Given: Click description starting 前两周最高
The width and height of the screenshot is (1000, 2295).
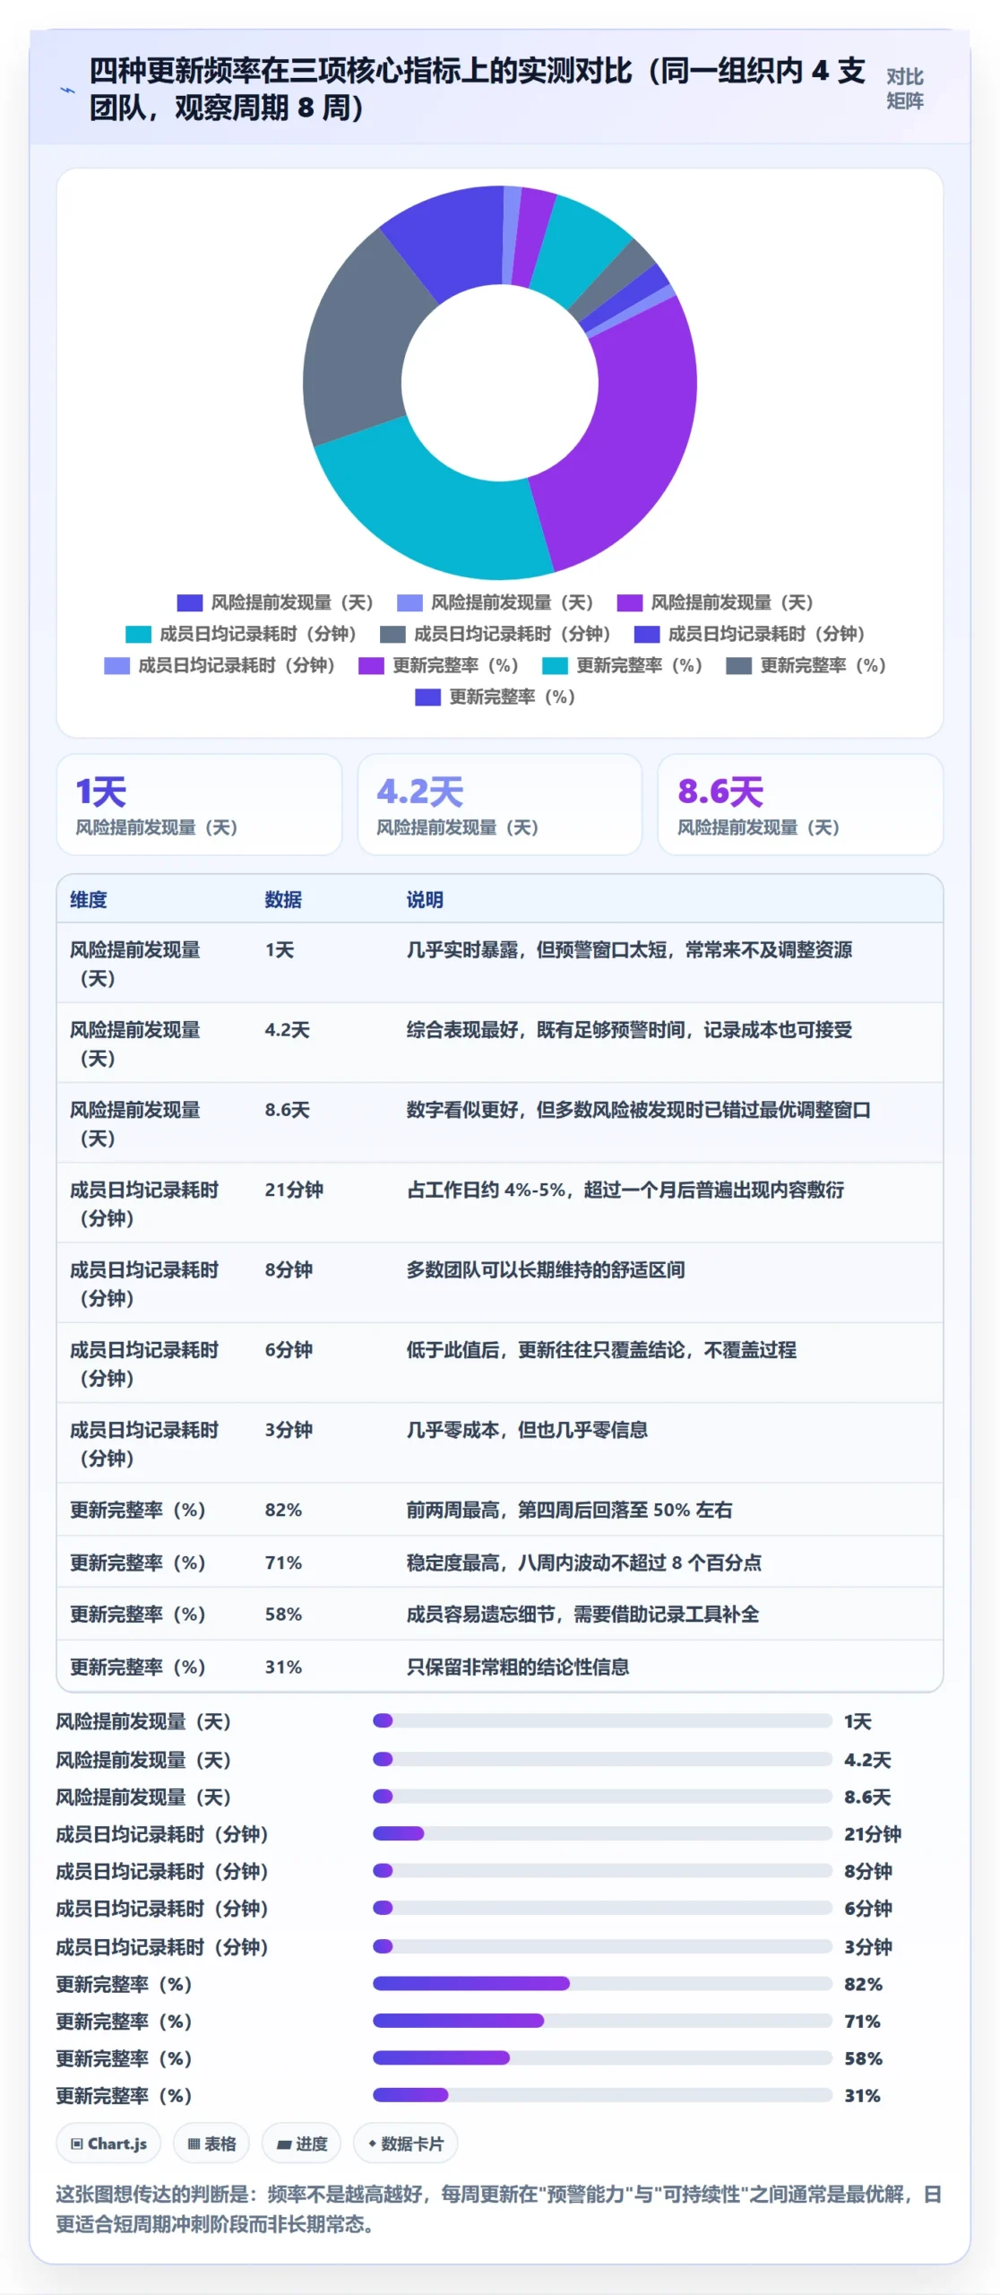Looking at the screenshot, I should coord(569,1510).
